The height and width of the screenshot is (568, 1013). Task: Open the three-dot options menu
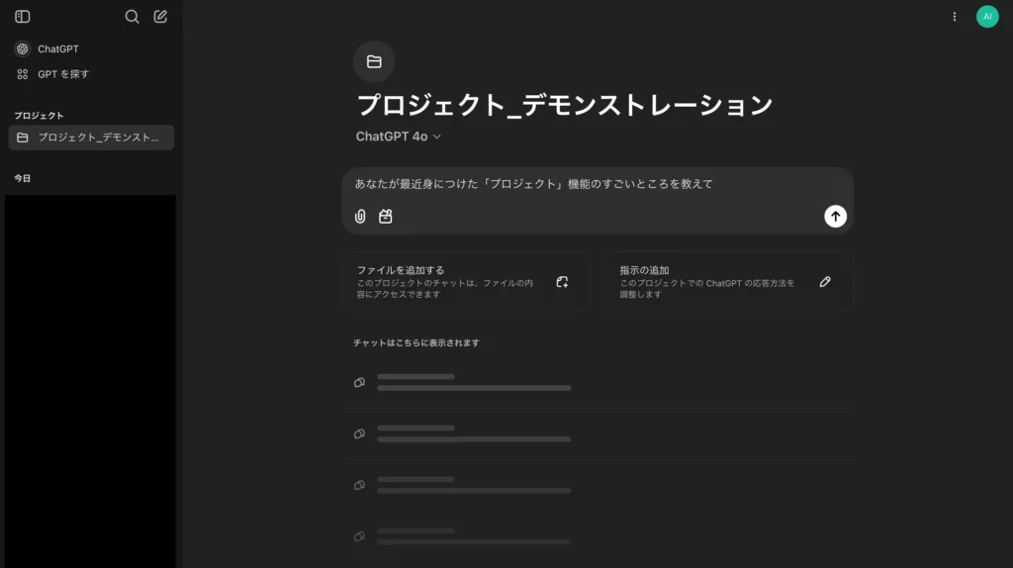[954, 17]
